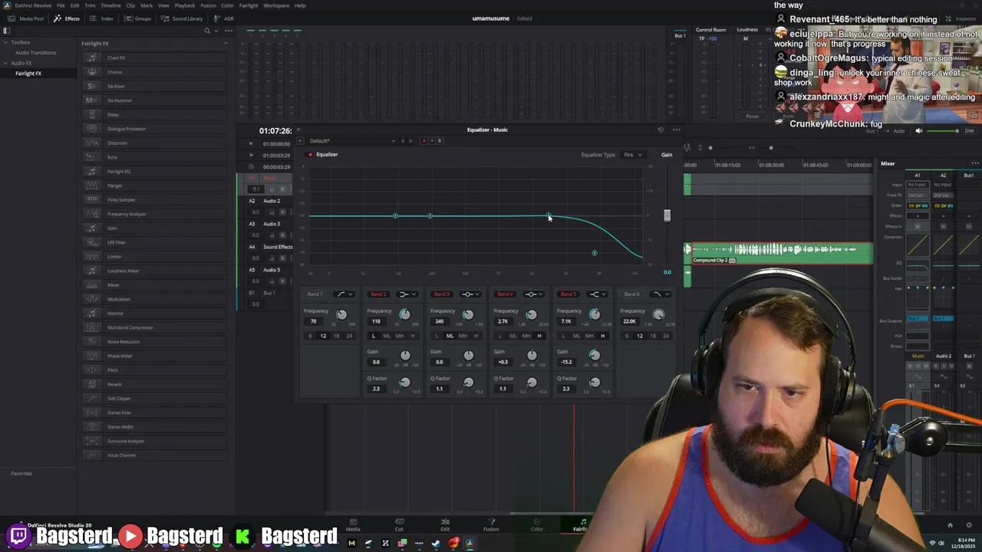
Task: Open Equalizer window three-dot options menu
Action: (676, 130)
